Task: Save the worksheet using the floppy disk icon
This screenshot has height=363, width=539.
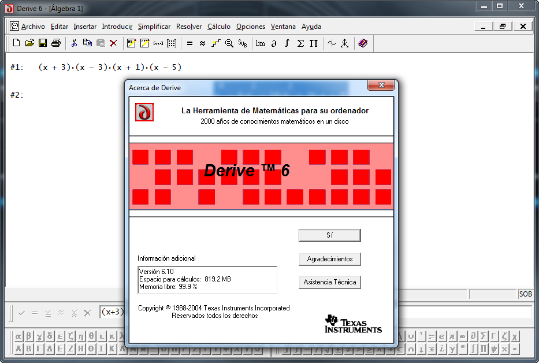Action: pos(43,43)
